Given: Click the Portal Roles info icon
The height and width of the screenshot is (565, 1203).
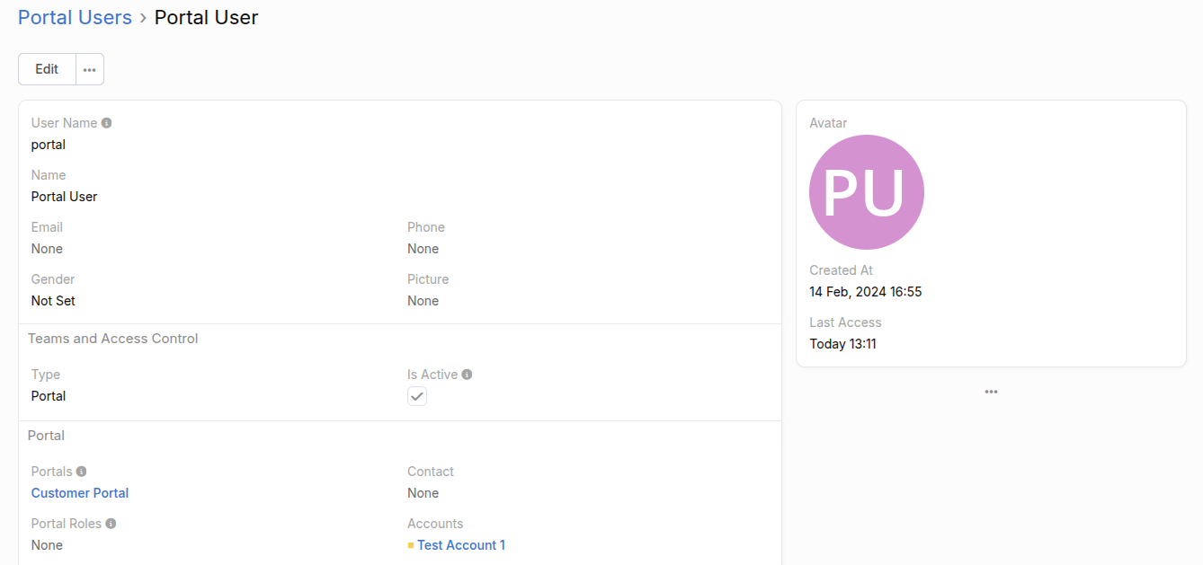Looking at the screenshot, I should (111, 524).
